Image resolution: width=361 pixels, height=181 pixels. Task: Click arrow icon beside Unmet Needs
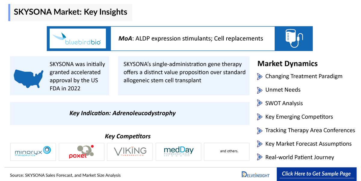click(260, 90)
